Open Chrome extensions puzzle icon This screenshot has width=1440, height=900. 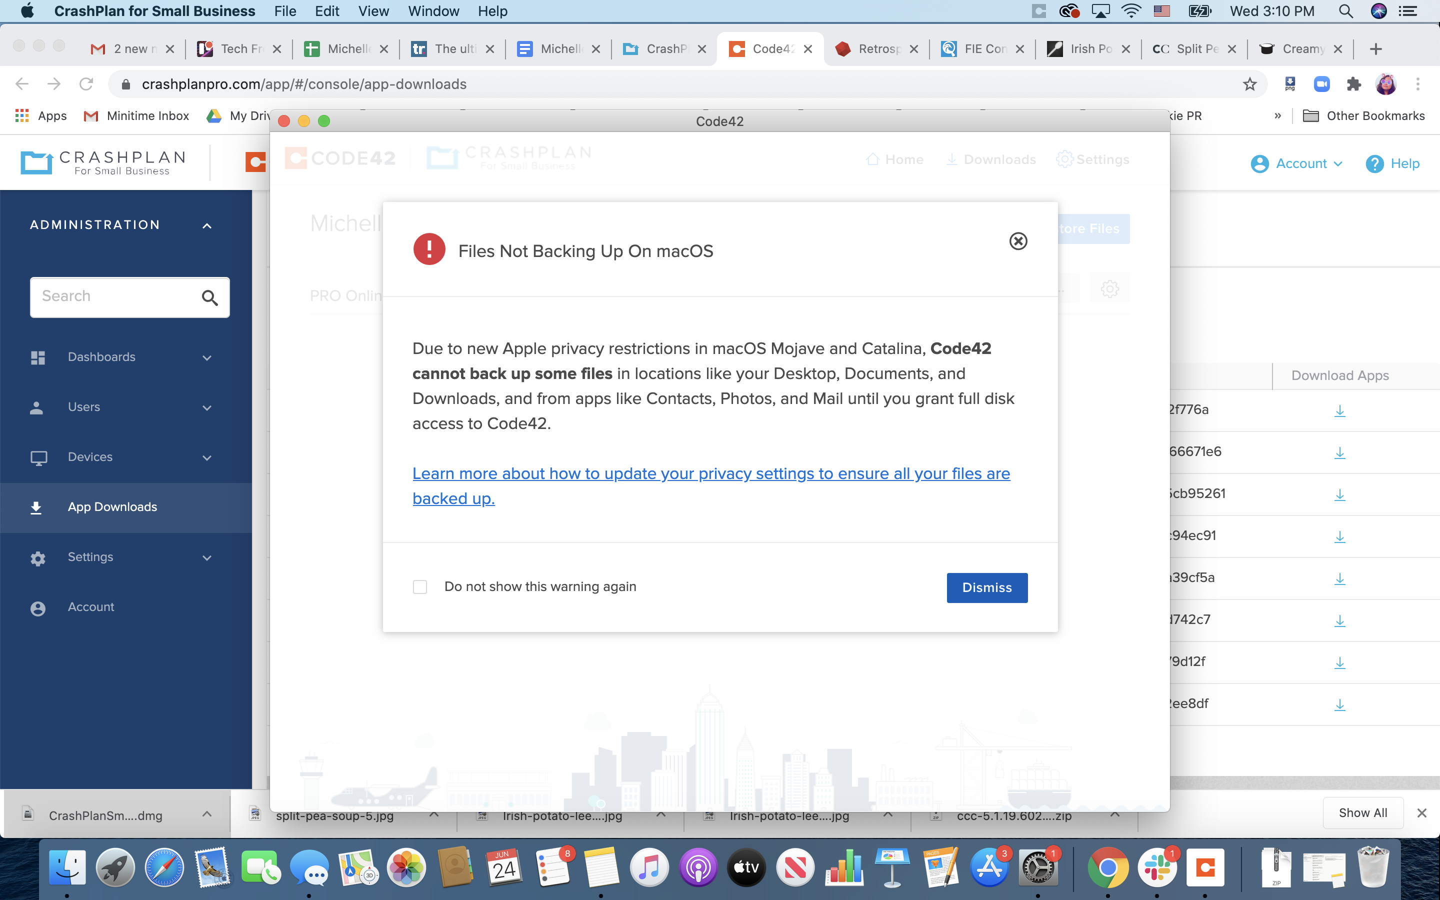(1353, 84)
